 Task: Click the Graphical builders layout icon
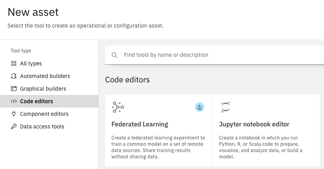pos(14,89)
